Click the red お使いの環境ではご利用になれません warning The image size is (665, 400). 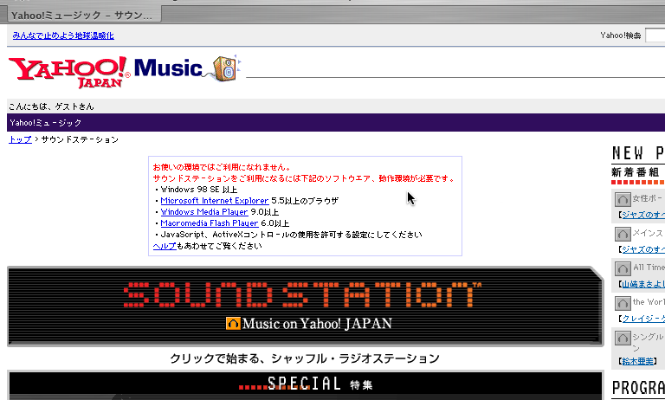click(x=222, y=167)
